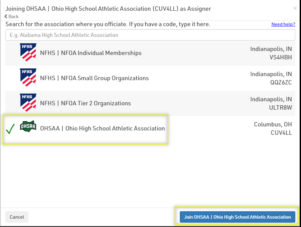The width and height of the screenshot is (301, 227).
Task: Click the CUV4LL code under Columbus, OH
Action: click(x=281, y=133)
